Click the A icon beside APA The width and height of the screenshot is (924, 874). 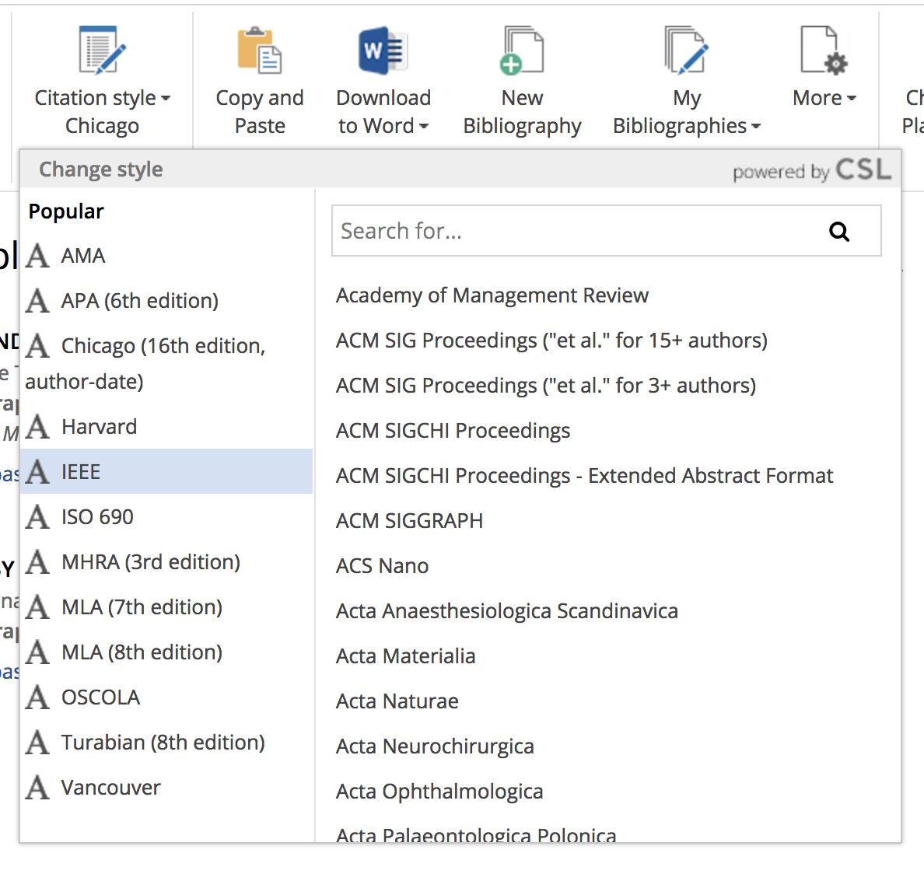(x=37, y=300)
